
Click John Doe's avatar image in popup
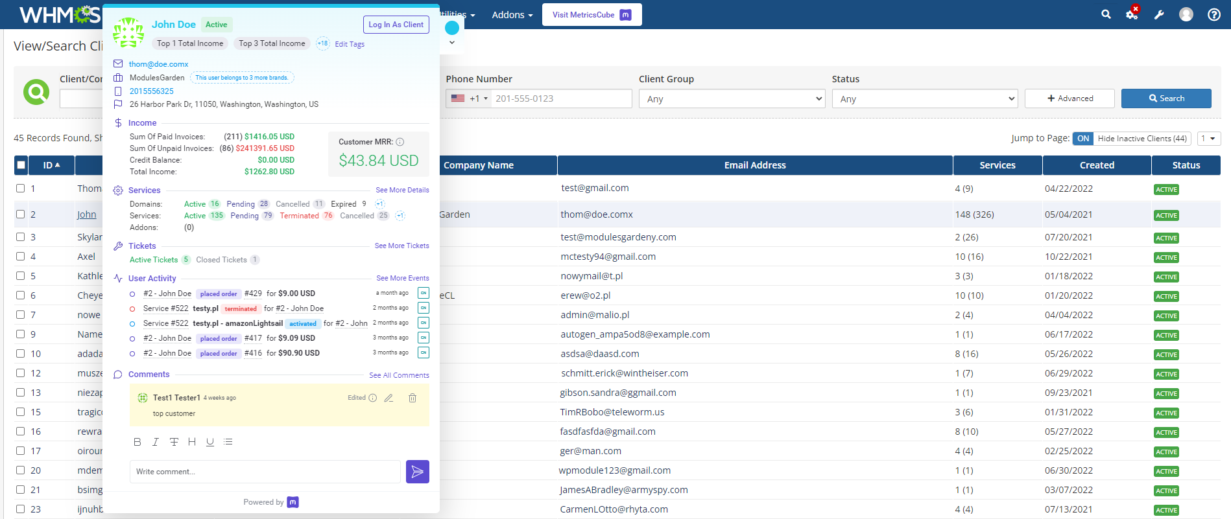(128, 33)
